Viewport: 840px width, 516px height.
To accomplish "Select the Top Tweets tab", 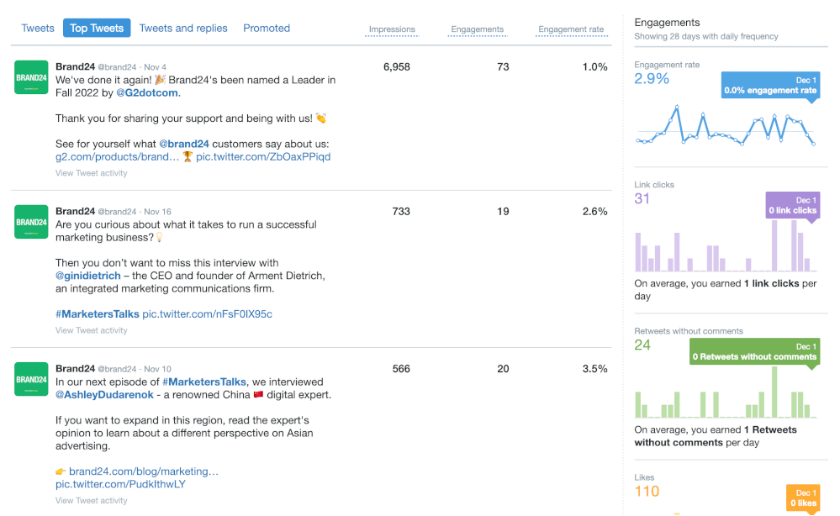I will point(97,28).
